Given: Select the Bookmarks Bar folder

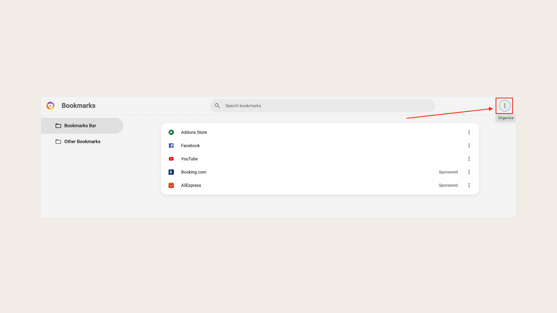Looking at the screenshot, I should (x=82, y=126).
